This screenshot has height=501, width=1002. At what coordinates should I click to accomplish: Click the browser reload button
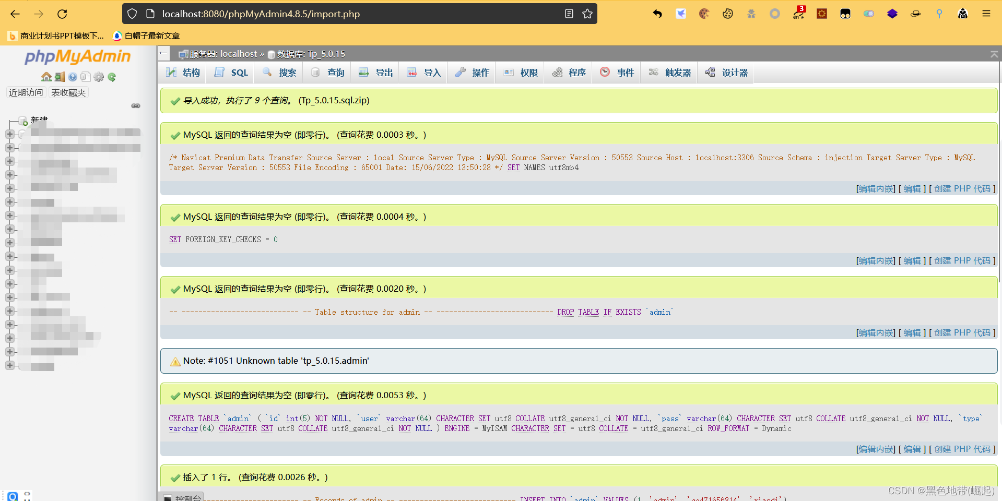[x=62, y=14]
